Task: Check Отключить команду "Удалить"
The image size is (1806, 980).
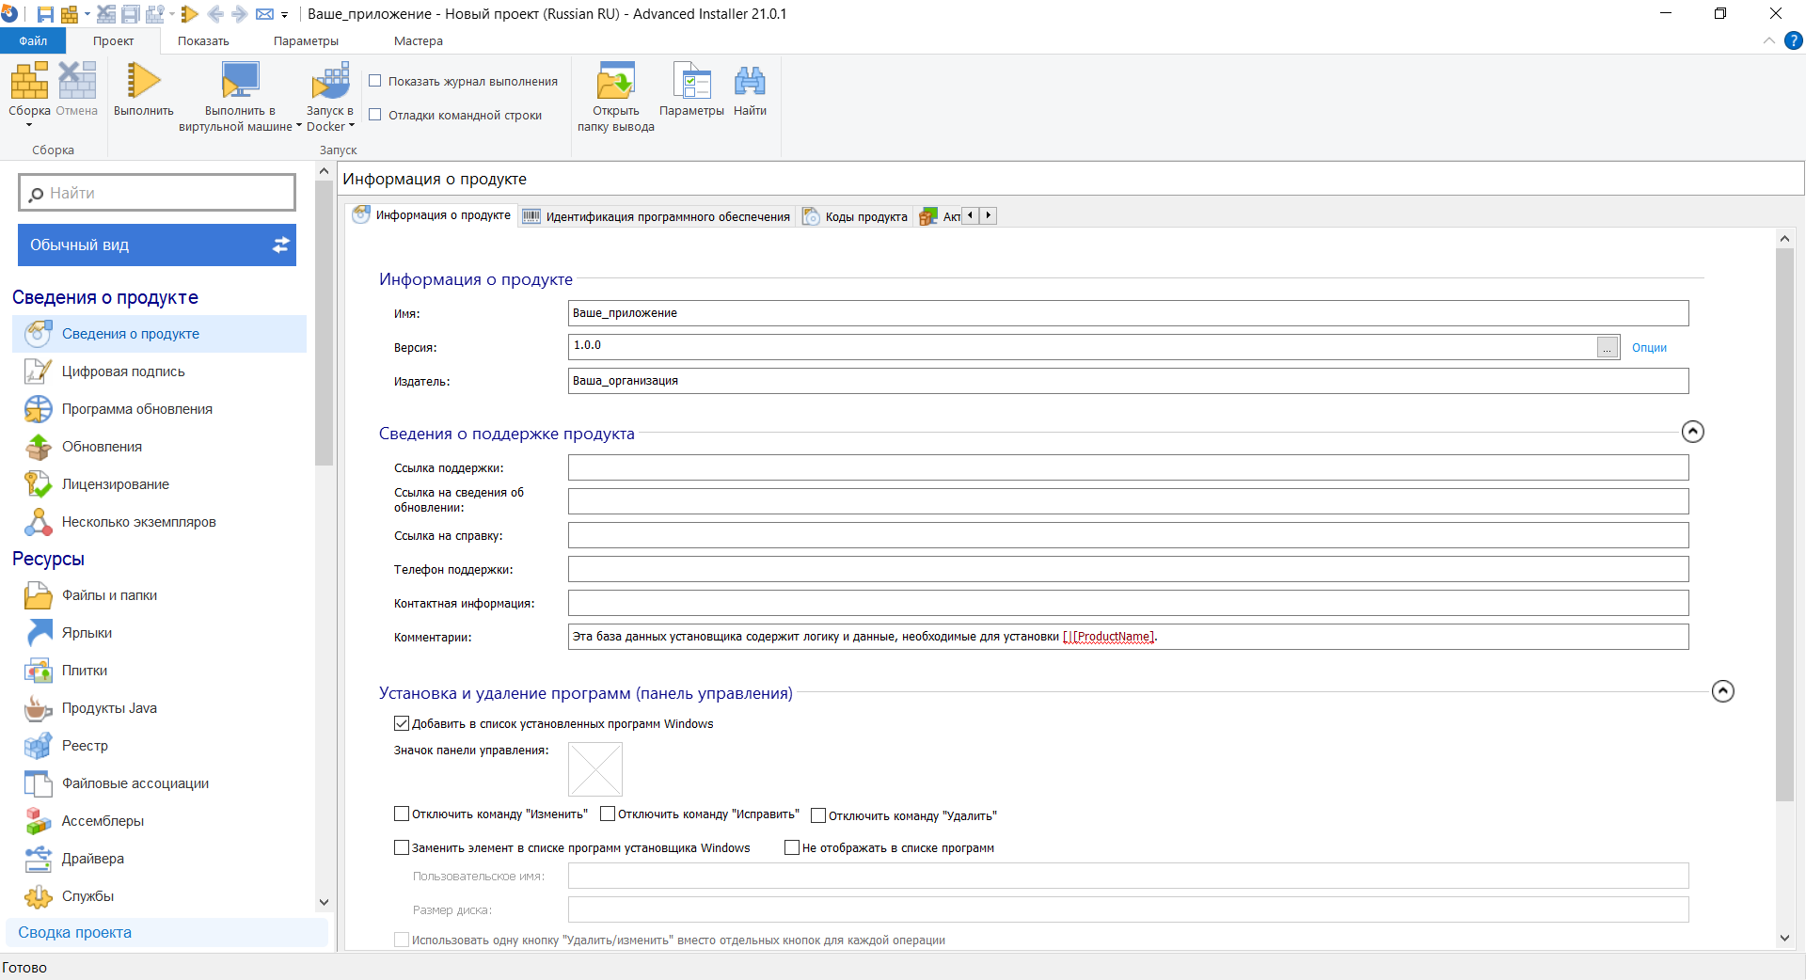Action: (818, 815)
